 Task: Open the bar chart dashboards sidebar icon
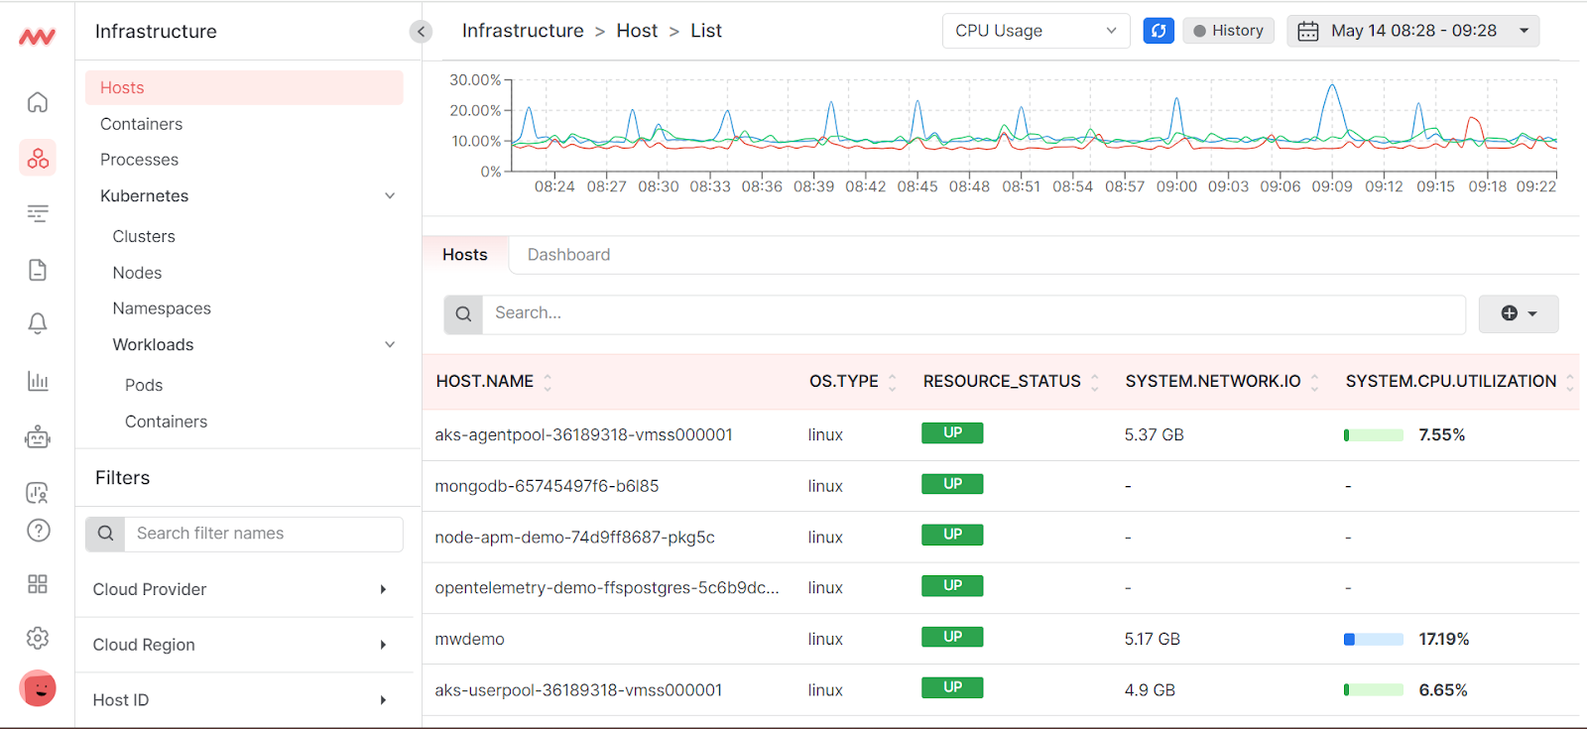[x=38, y=381]
